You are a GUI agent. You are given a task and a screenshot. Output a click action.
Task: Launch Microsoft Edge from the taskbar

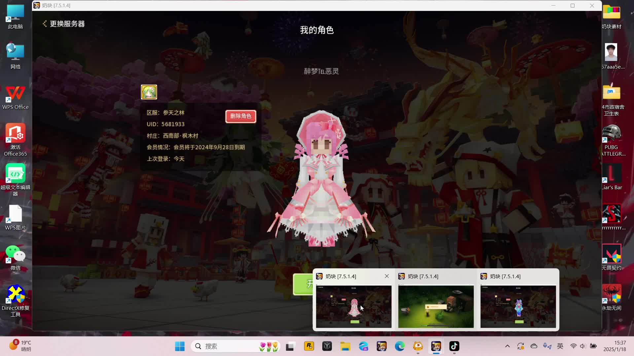400,346
